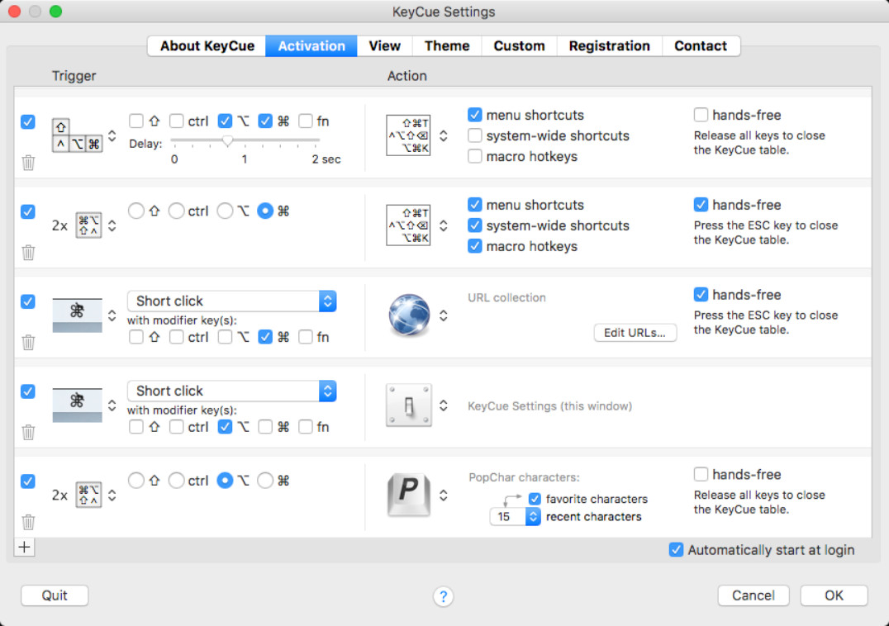Click shortcuts table action icon beside checked macro hotkeys
The image size is (889, 626).
pyautogui.click(x=408, y=225)
